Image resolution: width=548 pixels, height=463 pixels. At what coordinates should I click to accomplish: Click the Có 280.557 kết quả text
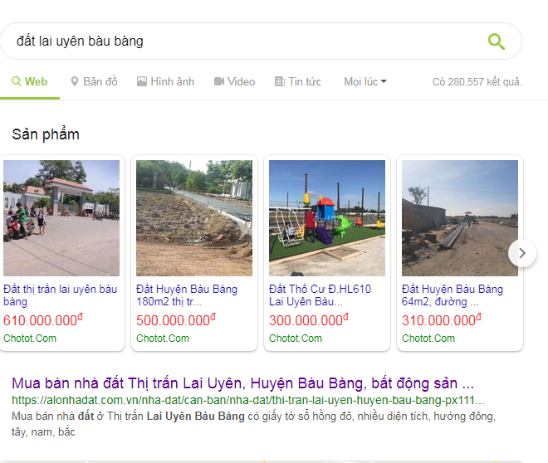click(477, 81)
